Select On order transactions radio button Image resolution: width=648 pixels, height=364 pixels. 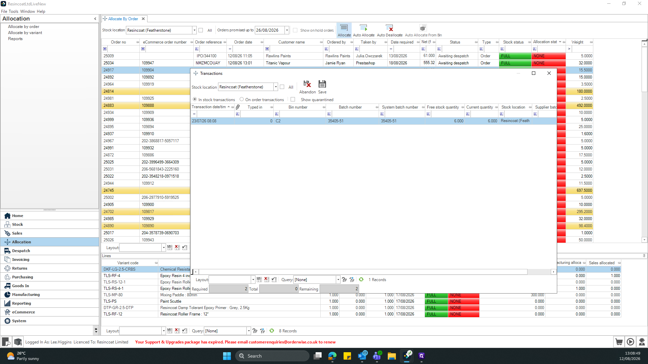242,99
